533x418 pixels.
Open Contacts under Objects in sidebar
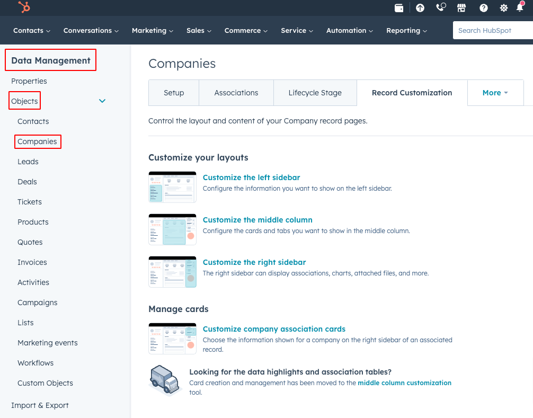click(x=33, y=121)
